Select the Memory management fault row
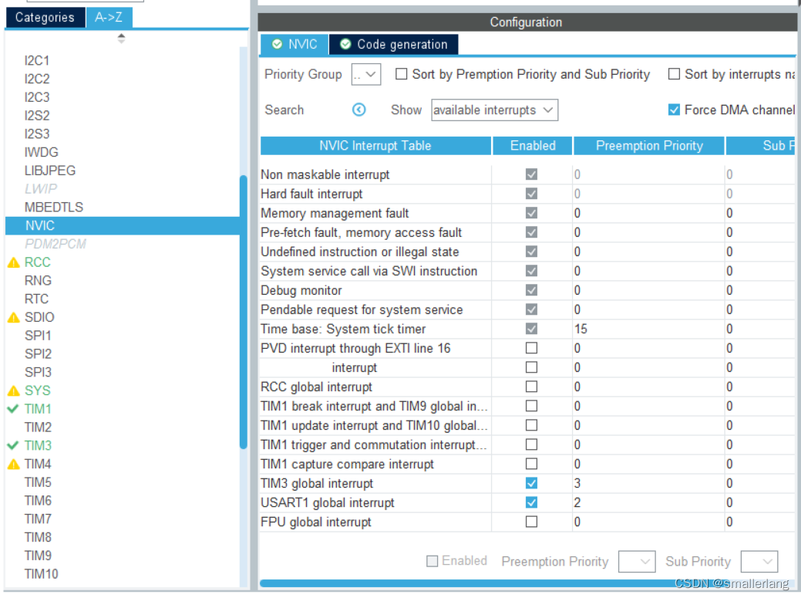801x598 pixels. [x=527, y=214]
